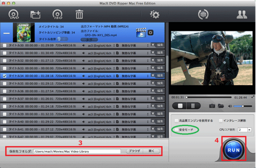256x168 pixels.
Task: Open audio track dropdown for title 30
Action: [114, 45]
